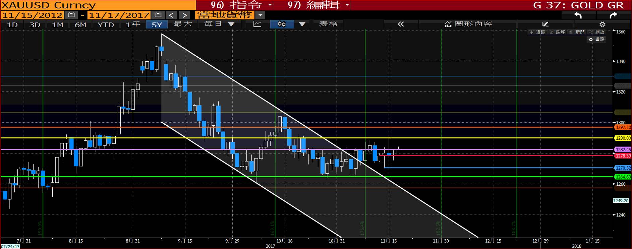Click the 07/24/17 start date marker
The width and height of the screenshot is (632, 249).
tap(10, 246)
